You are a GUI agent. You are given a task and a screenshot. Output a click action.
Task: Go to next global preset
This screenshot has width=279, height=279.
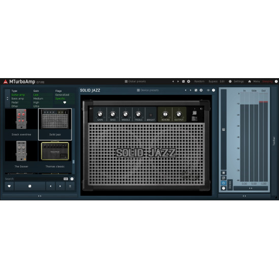tap(178, 82)
